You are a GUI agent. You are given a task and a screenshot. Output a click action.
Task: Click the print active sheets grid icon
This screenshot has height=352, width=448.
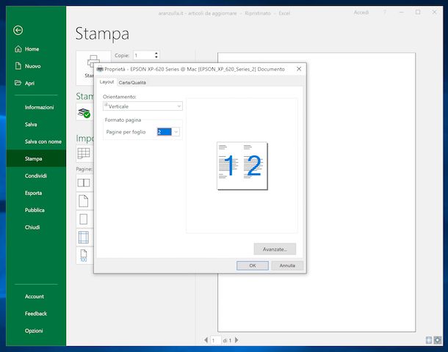(x=84, y=153)
